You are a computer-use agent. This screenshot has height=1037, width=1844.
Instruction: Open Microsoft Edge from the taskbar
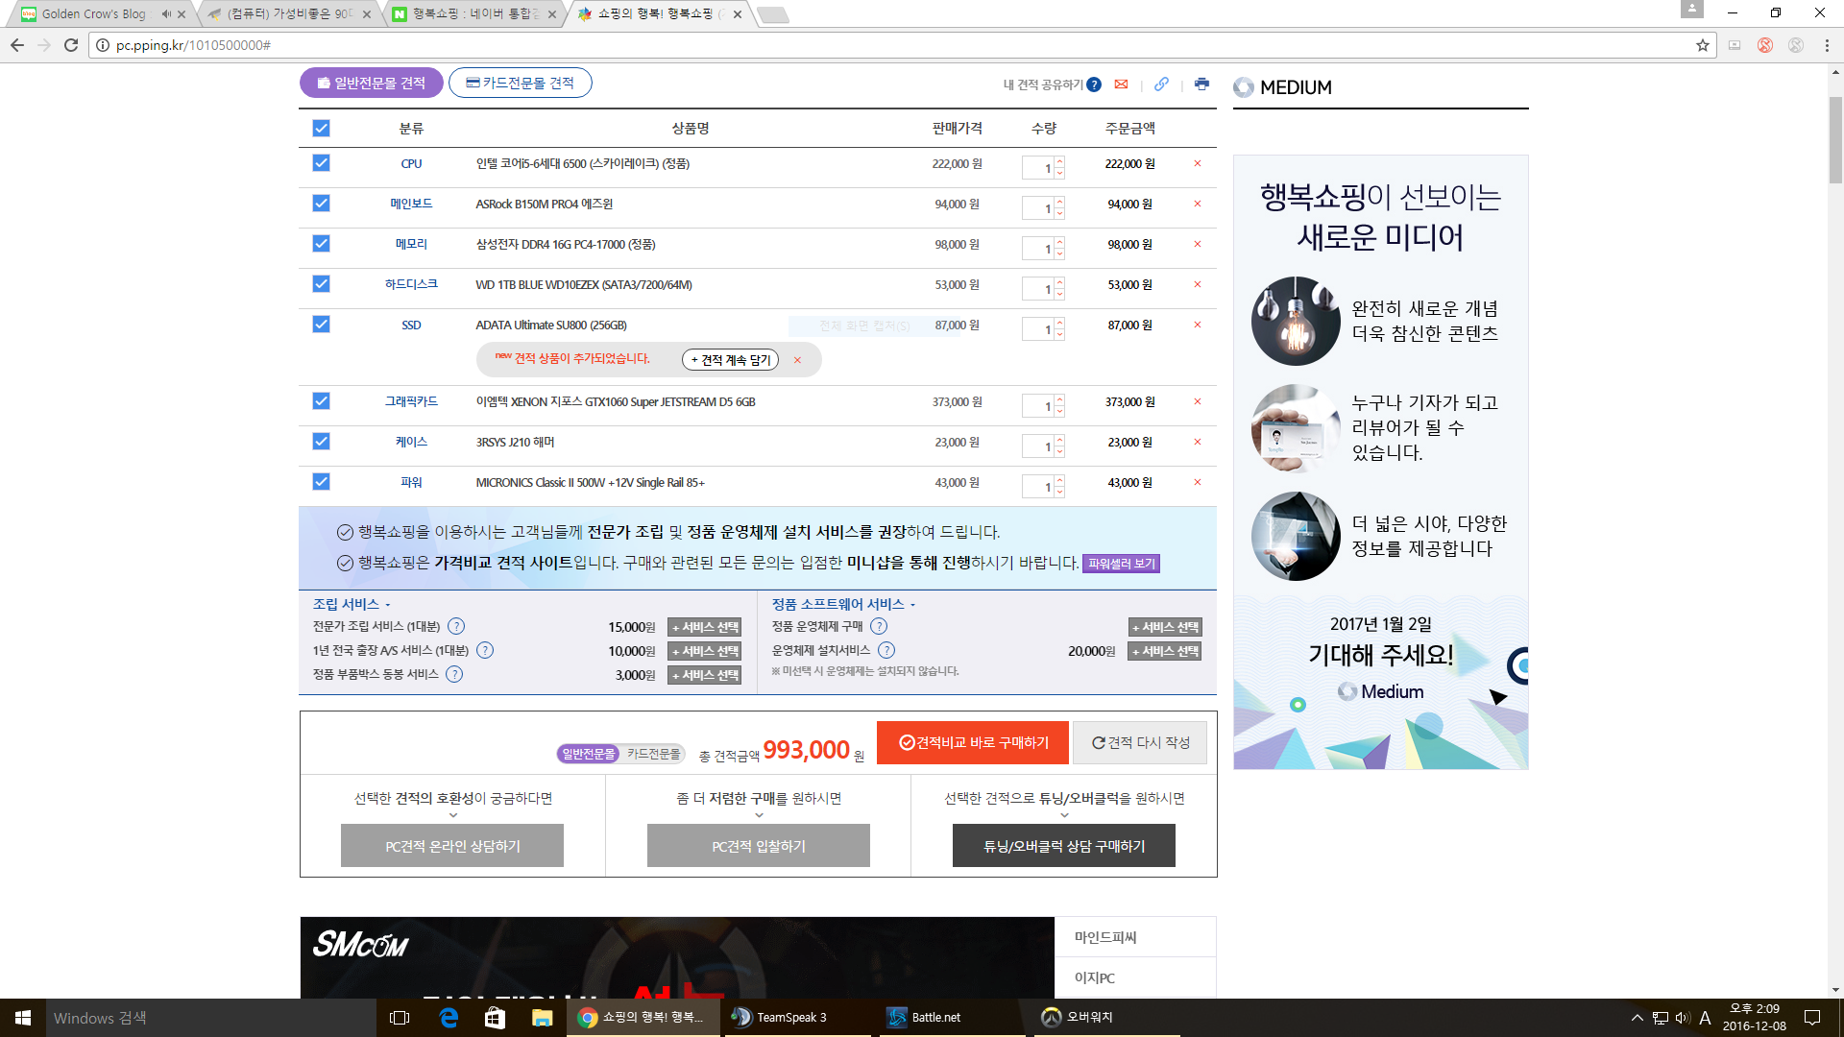pyautogui.click(x=449, y=1017)
